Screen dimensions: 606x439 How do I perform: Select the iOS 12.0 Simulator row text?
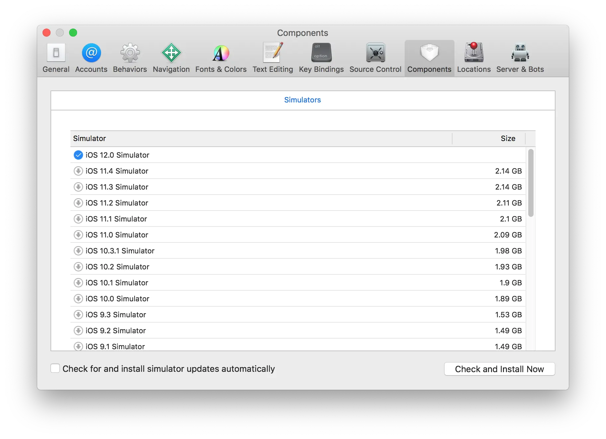[x=117, y=155]
